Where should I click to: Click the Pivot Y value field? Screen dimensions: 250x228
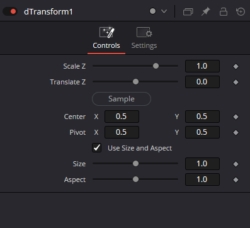click(x=202, y=132)
